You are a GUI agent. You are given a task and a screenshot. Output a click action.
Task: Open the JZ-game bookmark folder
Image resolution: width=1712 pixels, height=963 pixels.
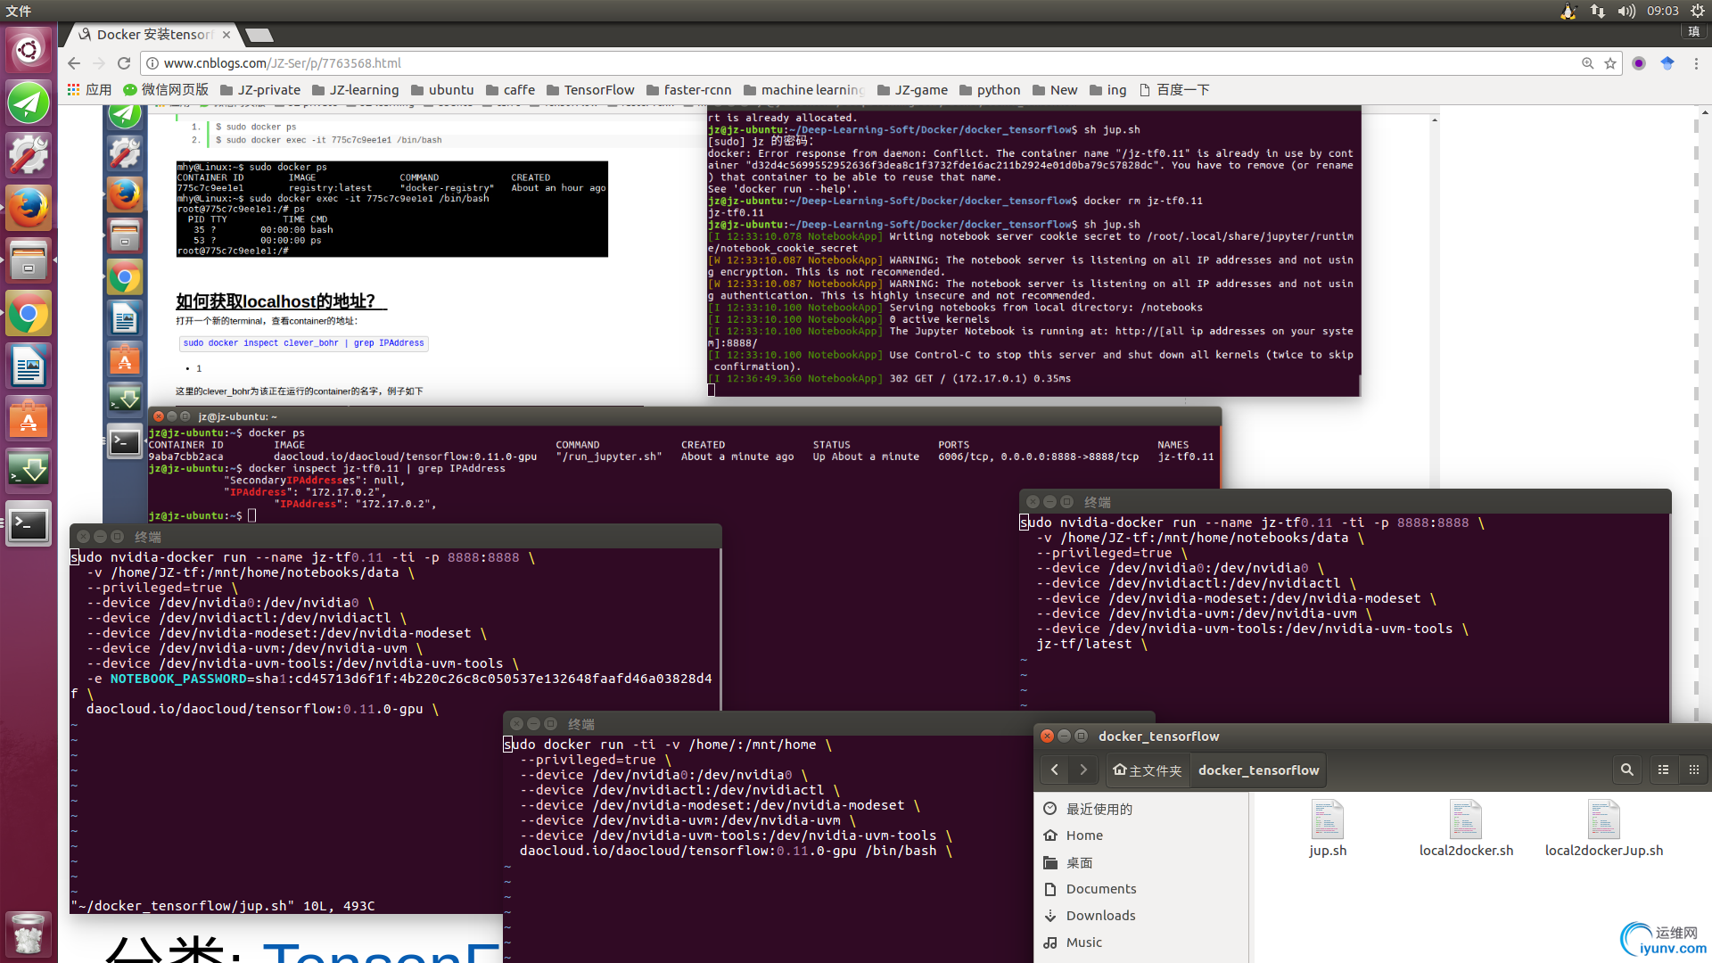point(912,90)
